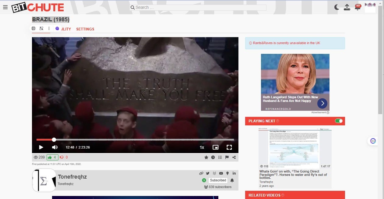Click the Subscribed button
Viewport: 384px width, 199px height.
tap(218, 180)
